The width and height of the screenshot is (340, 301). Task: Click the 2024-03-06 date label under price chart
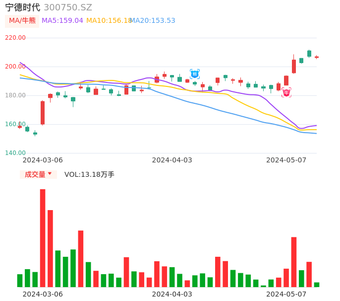pos(43,160)
